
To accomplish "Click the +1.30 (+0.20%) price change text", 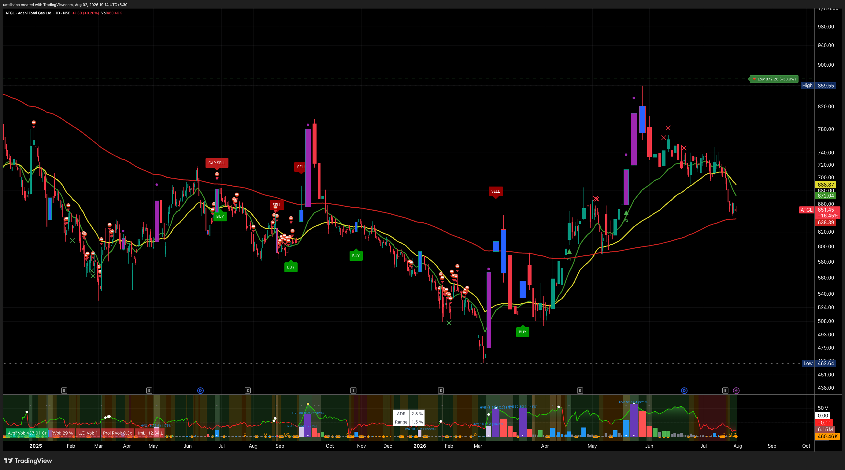I will pos(86,13).
